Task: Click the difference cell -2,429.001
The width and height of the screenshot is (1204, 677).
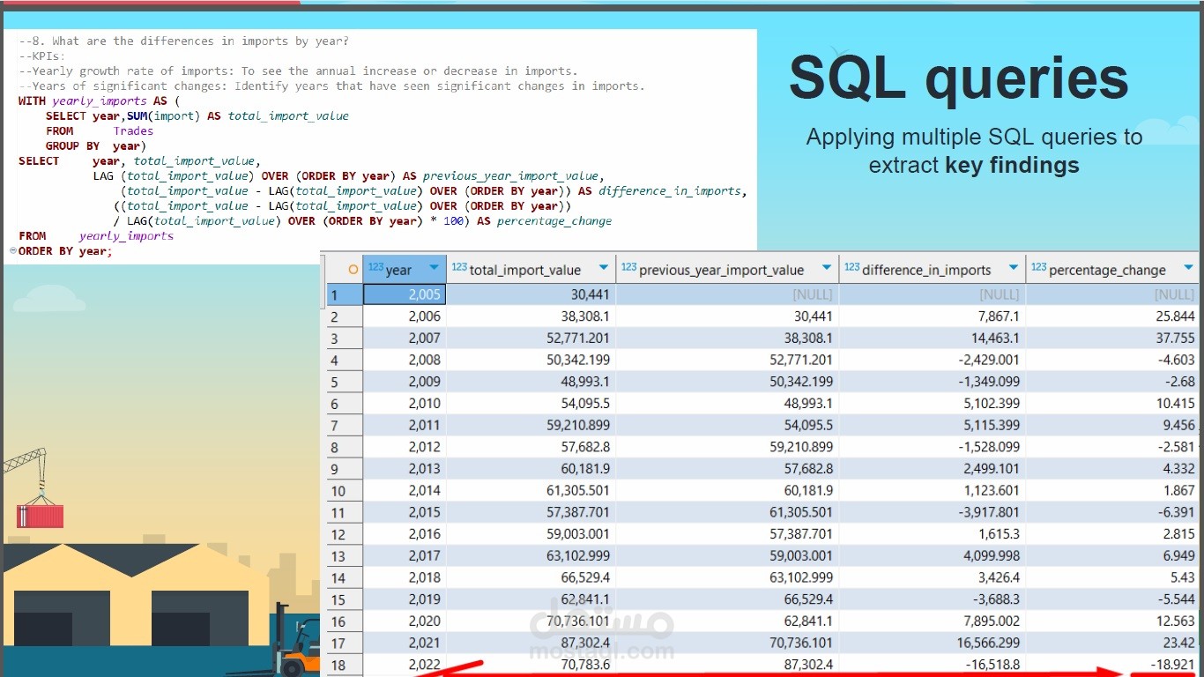Action: 933,360
